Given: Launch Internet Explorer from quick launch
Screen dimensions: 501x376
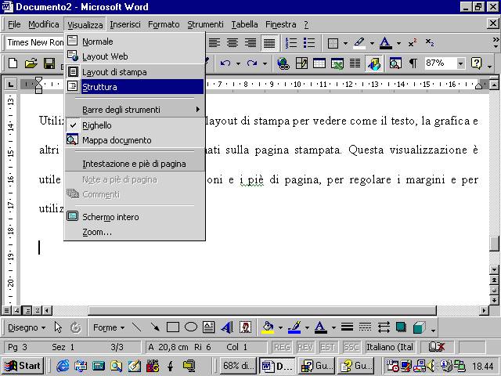Looking at the screenshot, I should 63,366.
